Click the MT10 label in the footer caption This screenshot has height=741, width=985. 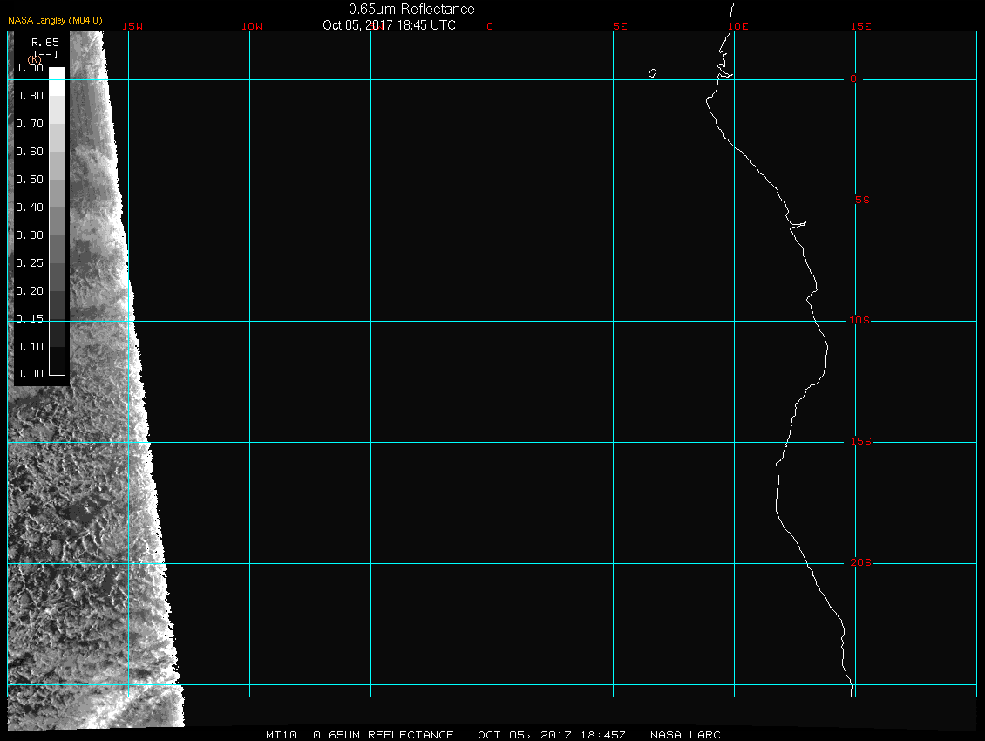282,735
